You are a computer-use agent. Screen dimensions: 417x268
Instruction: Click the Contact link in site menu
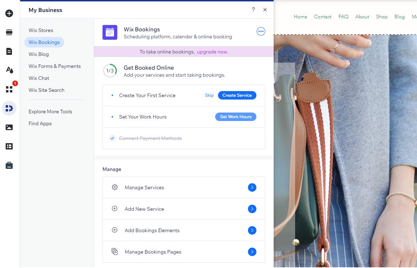pos(323,17)
